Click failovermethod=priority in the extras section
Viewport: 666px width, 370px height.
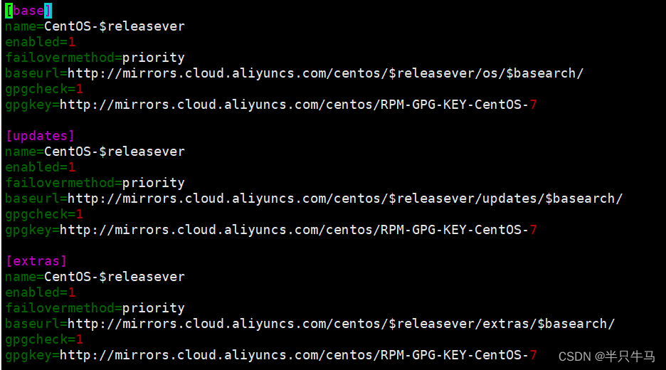pos(95,308)
